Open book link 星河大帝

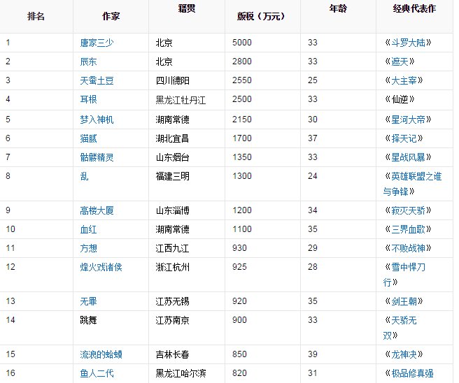(x=408, y=120)
